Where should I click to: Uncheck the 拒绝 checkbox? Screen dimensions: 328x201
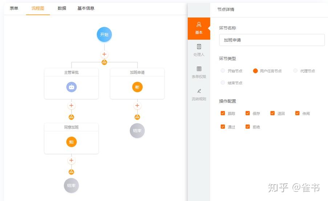tap(248, 127)
